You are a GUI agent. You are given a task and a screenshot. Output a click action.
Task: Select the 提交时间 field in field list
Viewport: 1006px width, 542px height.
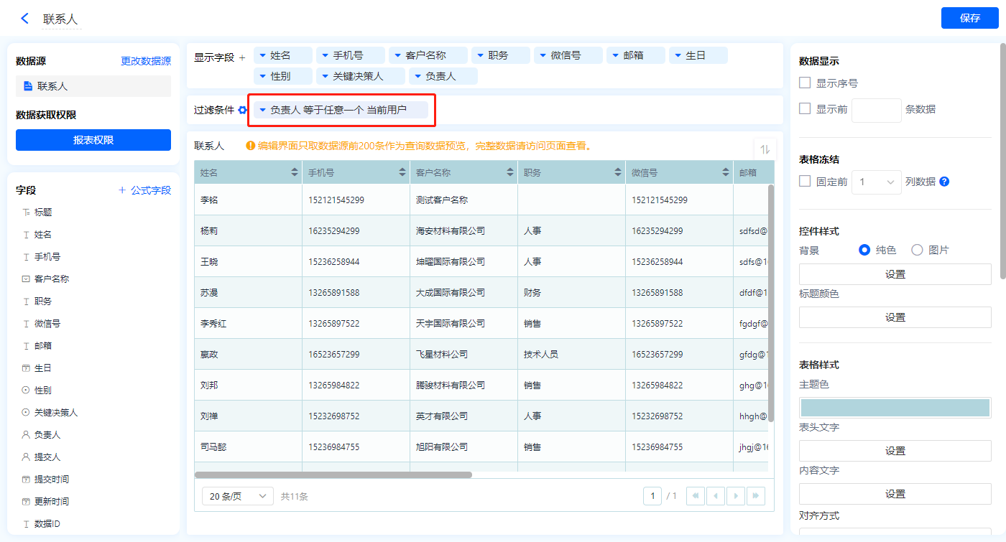click(x=52, y=480)
